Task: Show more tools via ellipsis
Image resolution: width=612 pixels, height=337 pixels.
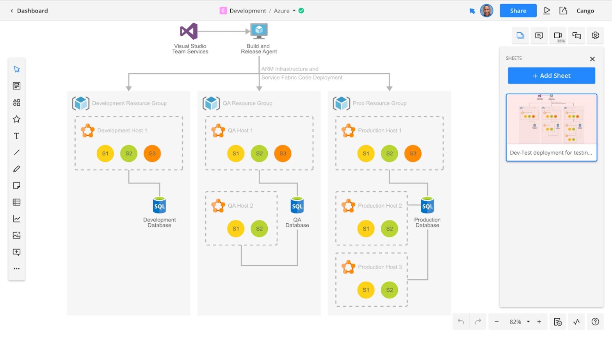Action: (16, 269)
